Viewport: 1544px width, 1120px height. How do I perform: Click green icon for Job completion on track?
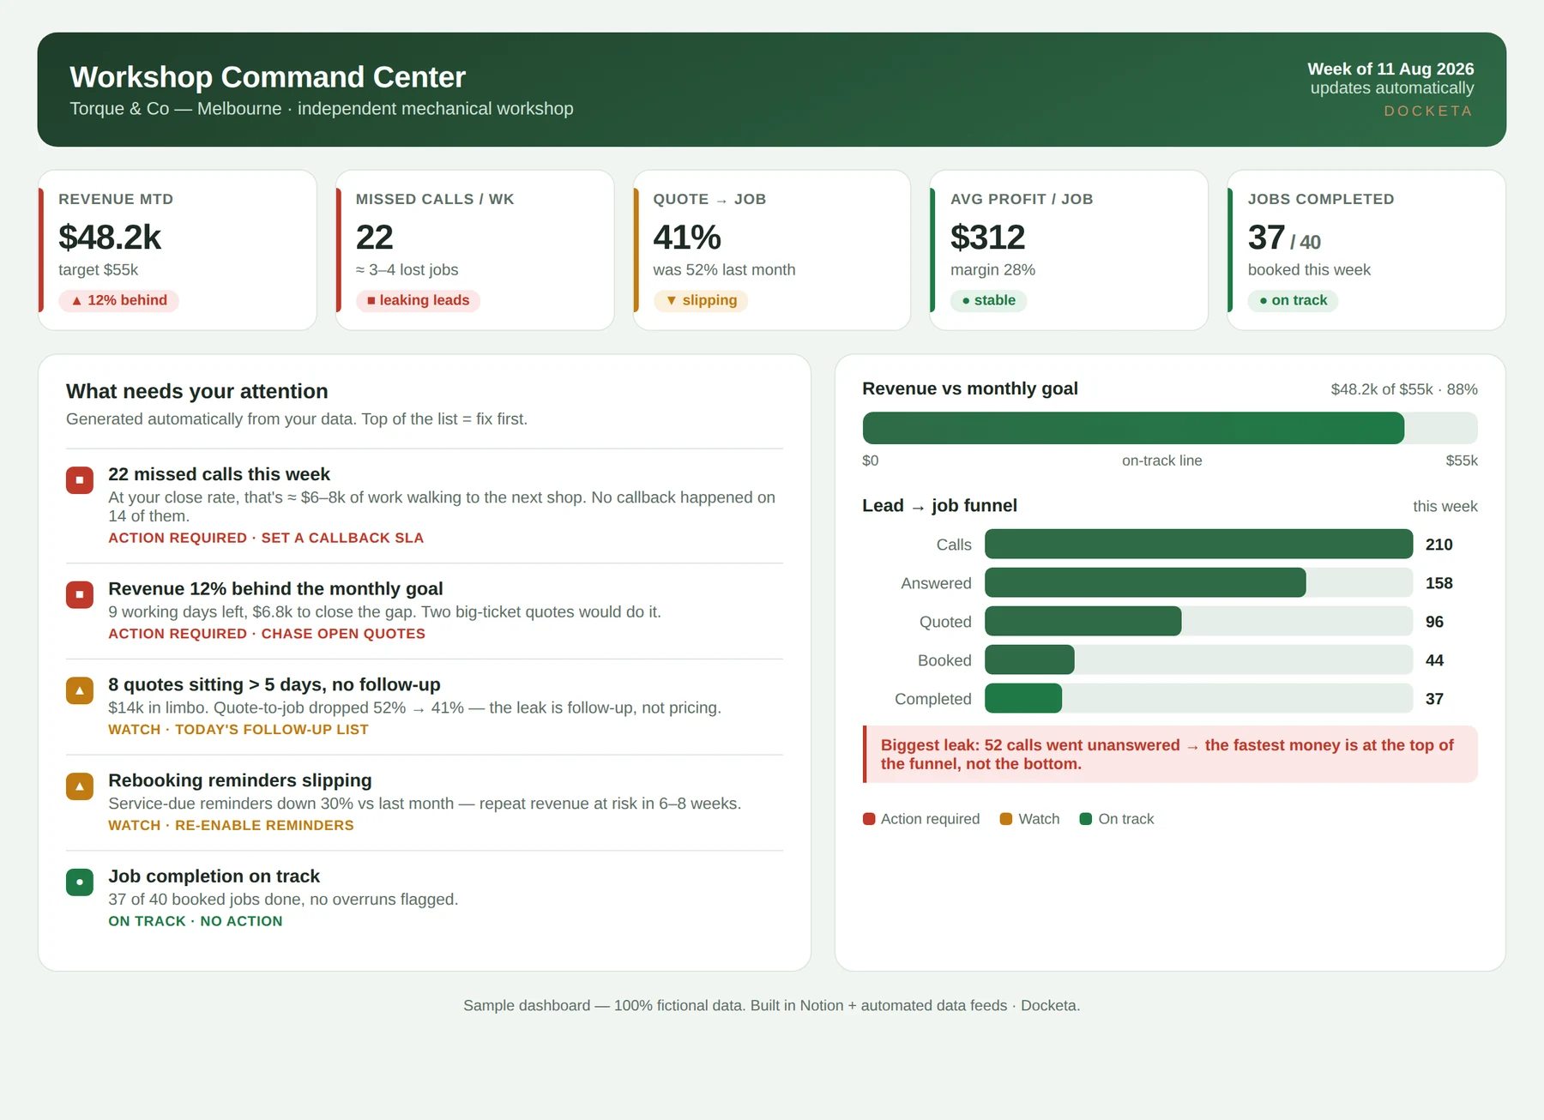click(80, 882)
